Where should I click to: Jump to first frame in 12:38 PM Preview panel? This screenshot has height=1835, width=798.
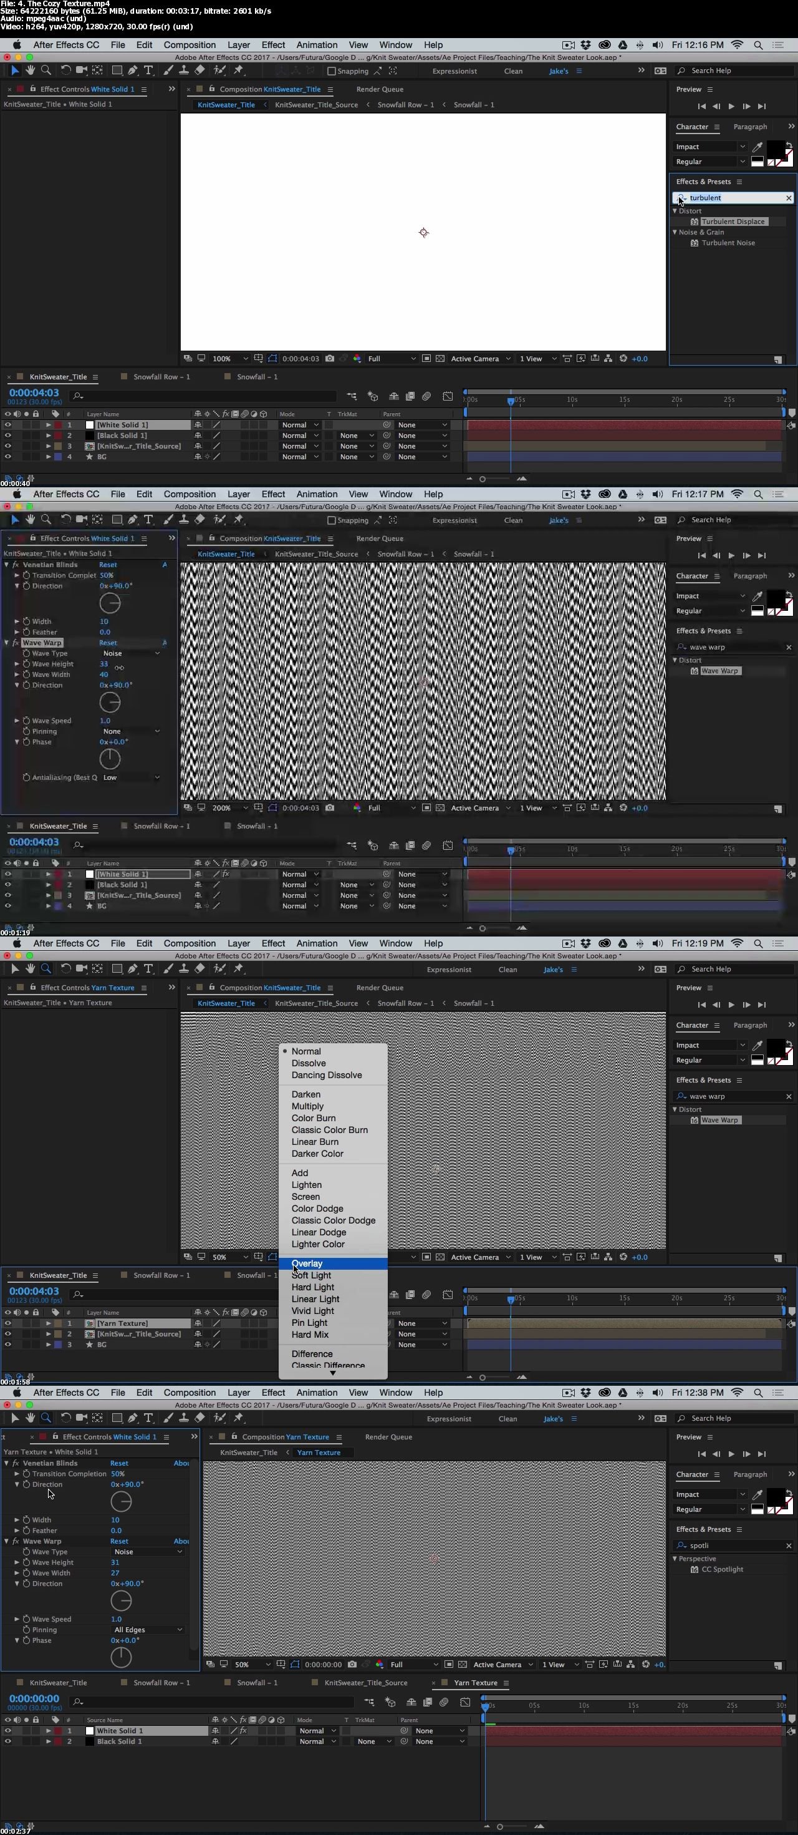(x=701, y=1453)
